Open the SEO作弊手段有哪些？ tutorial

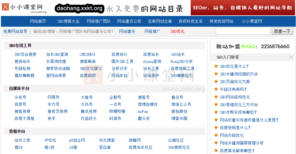click(x=238, y=112)
